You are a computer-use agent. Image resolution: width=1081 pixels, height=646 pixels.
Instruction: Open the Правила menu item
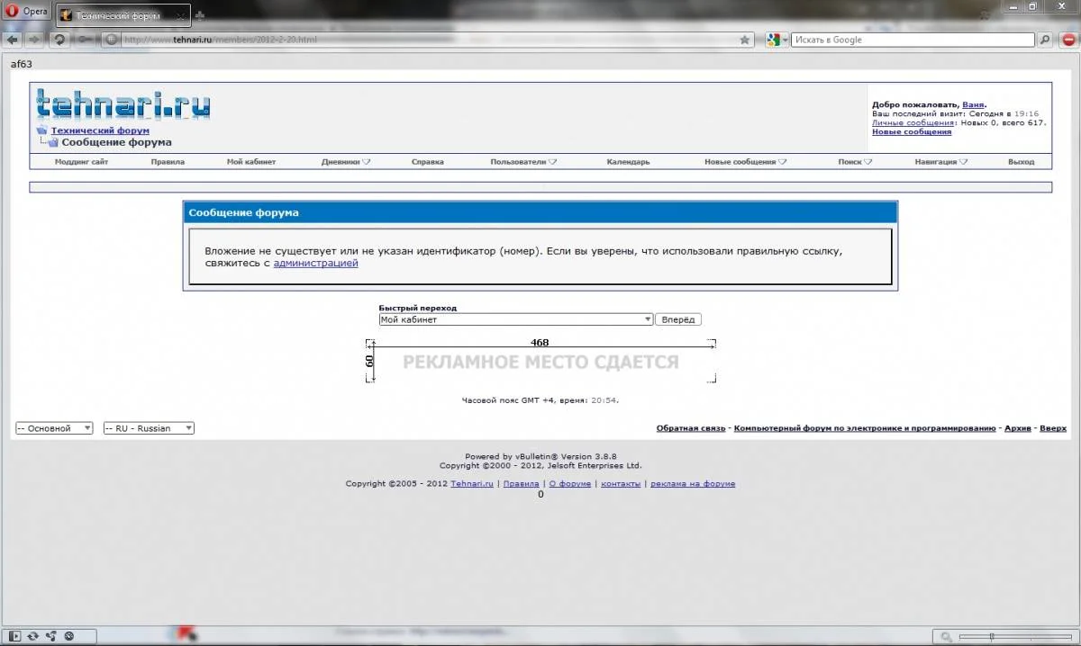point(168,162)
